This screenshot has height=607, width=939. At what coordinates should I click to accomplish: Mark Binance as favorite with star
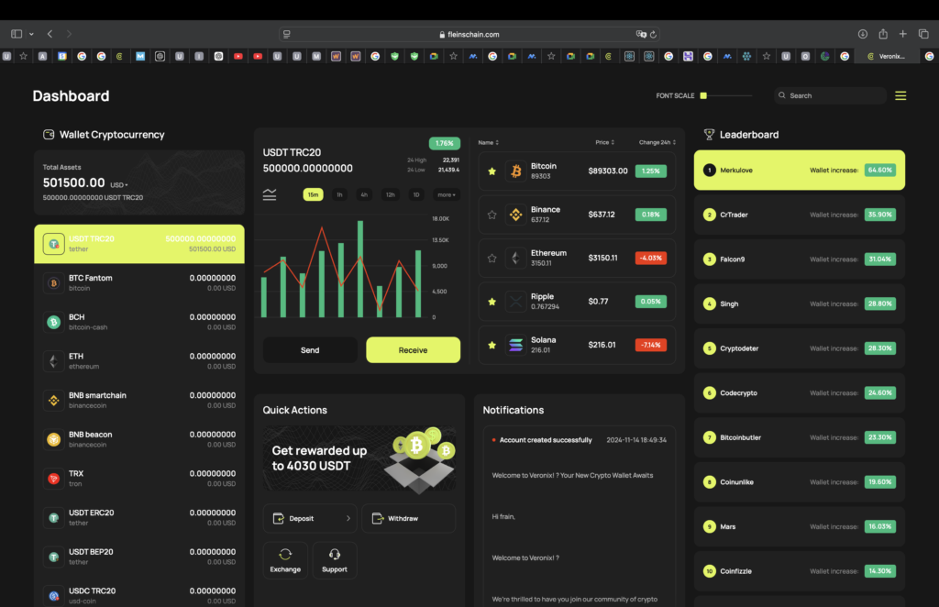pyautogui.click(x=492, y=215)
